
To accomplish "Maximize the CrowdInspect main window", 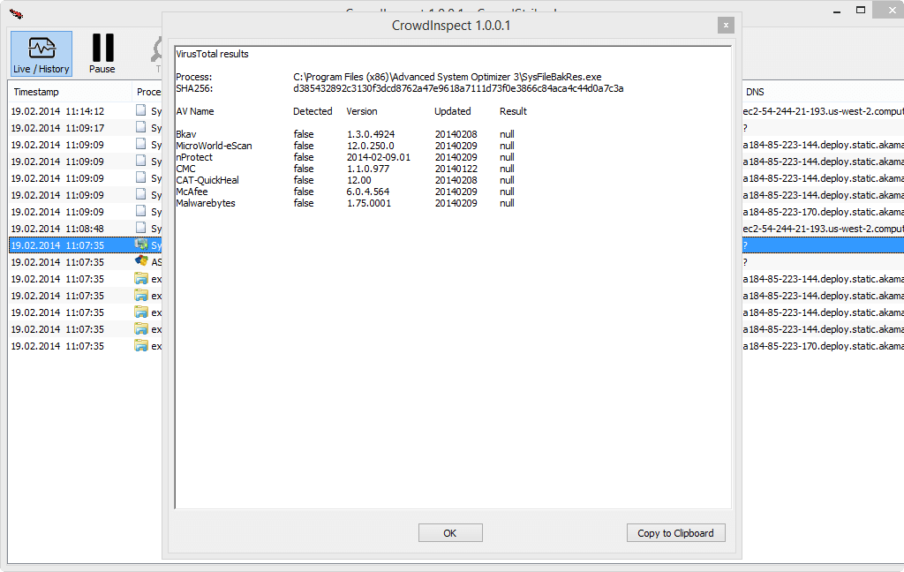I will [x=860, y=11].
